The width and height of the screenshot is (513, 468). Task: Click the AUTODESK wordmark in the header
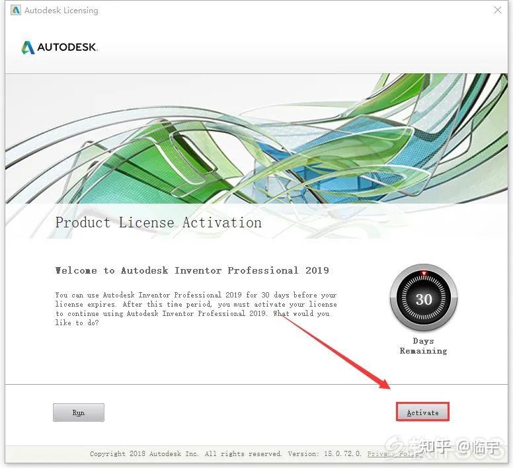tap(67, 47)
